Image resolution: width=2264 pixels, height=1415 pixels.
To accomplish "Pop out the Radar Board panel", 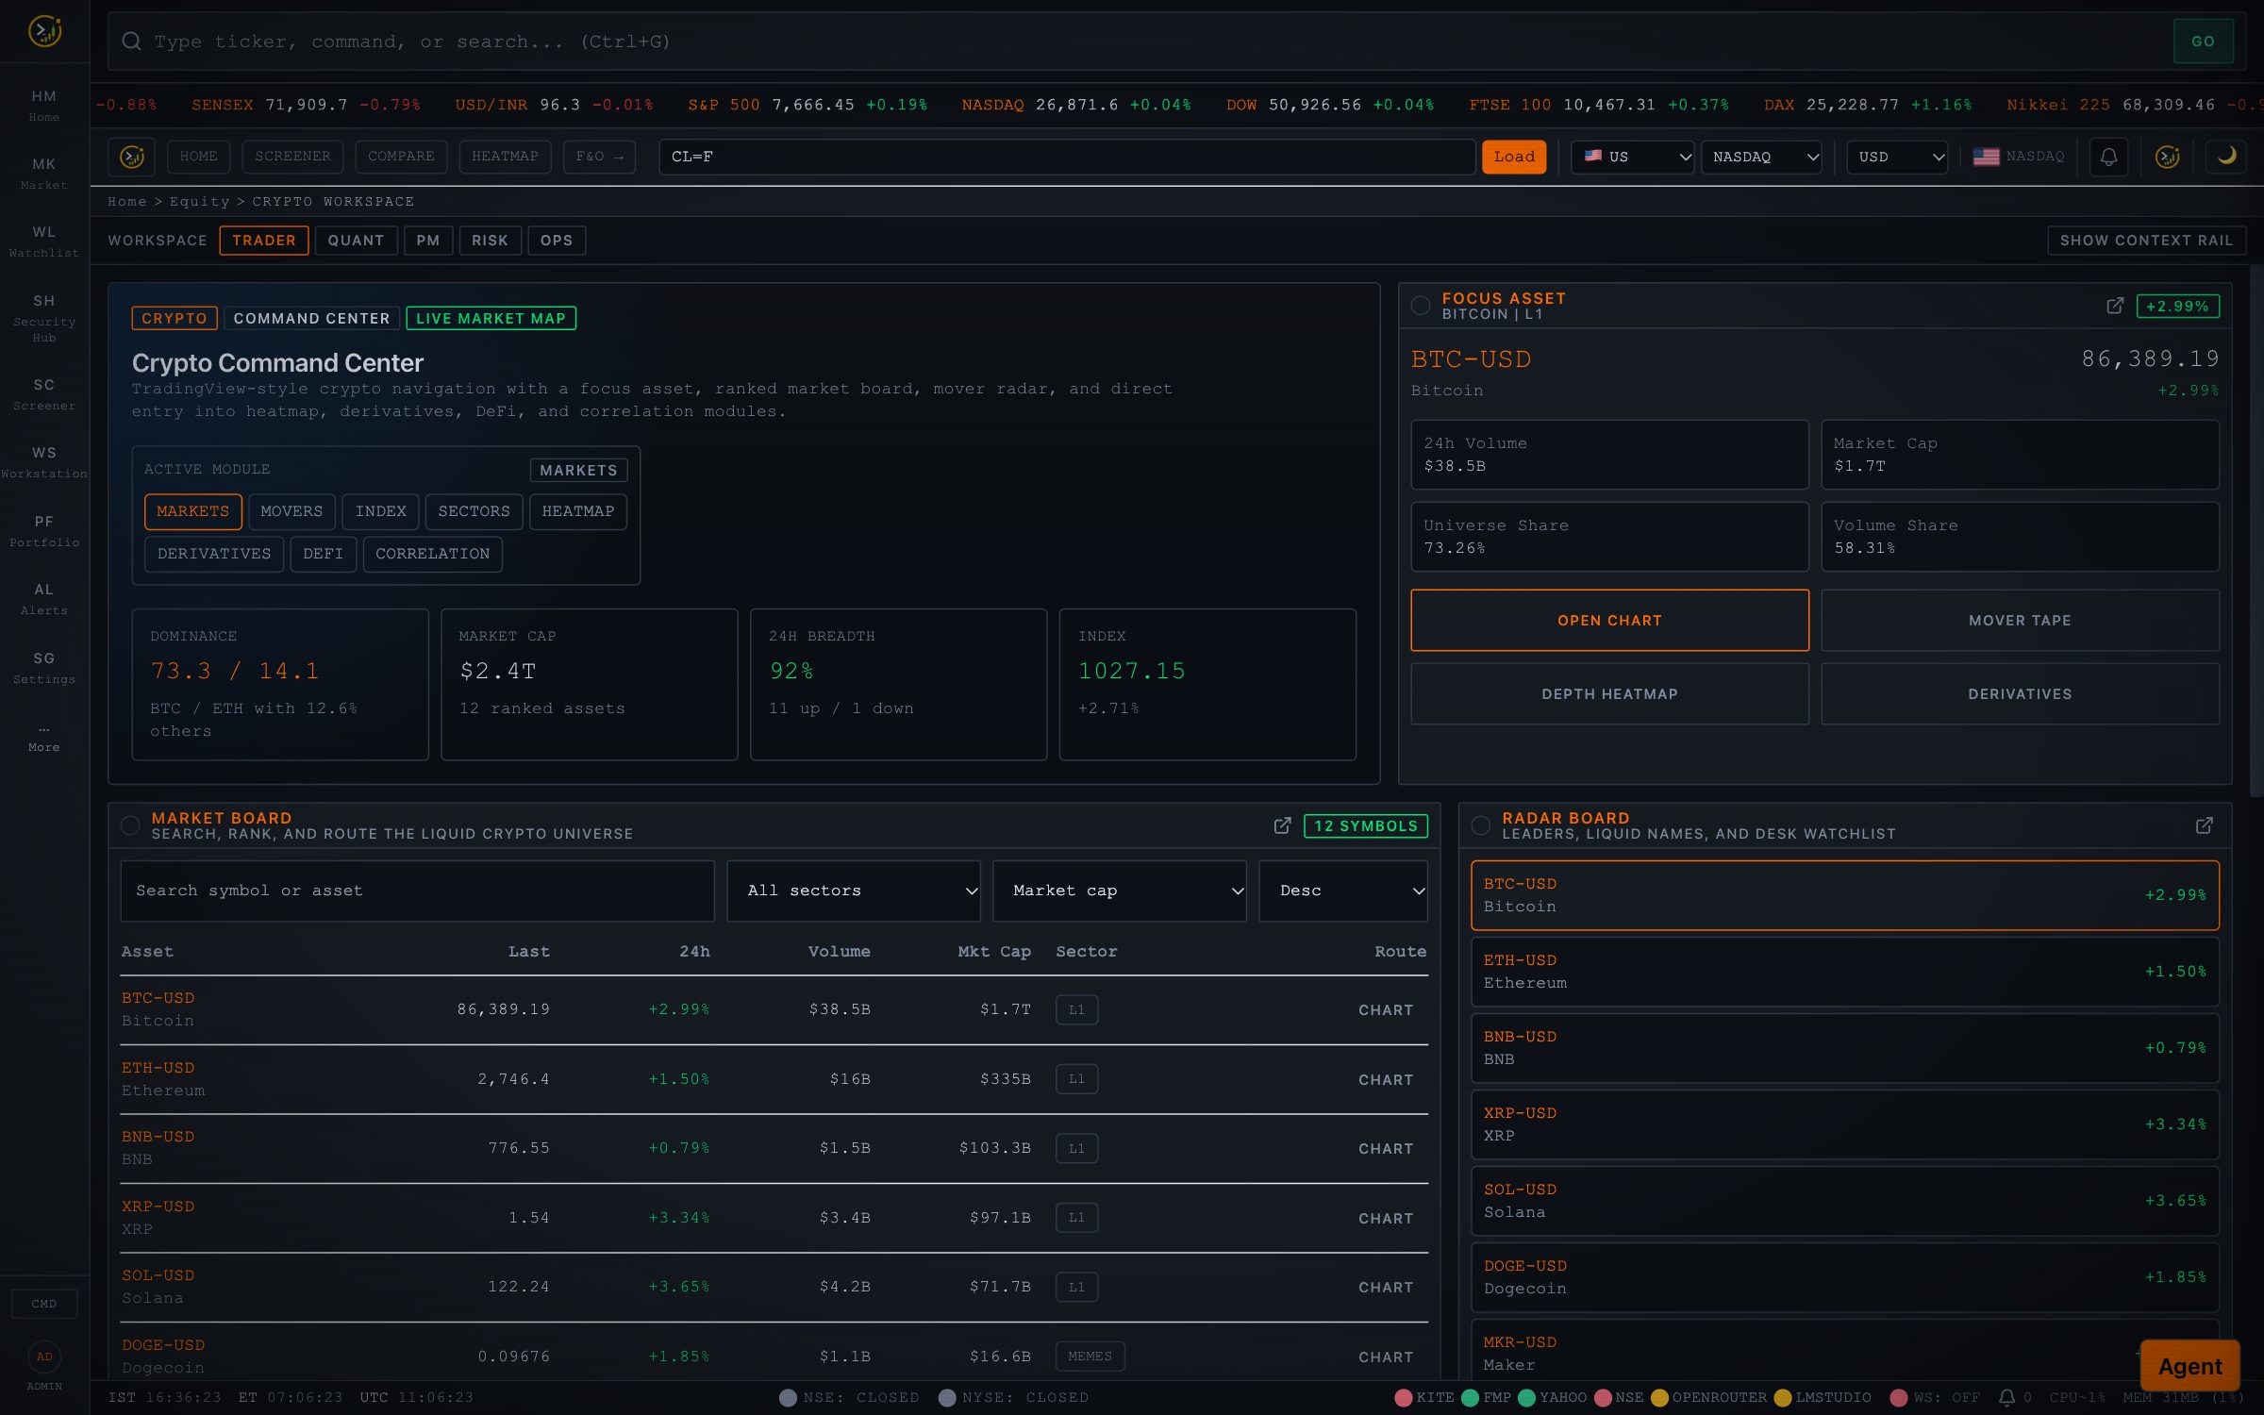I will point(2204,825).
